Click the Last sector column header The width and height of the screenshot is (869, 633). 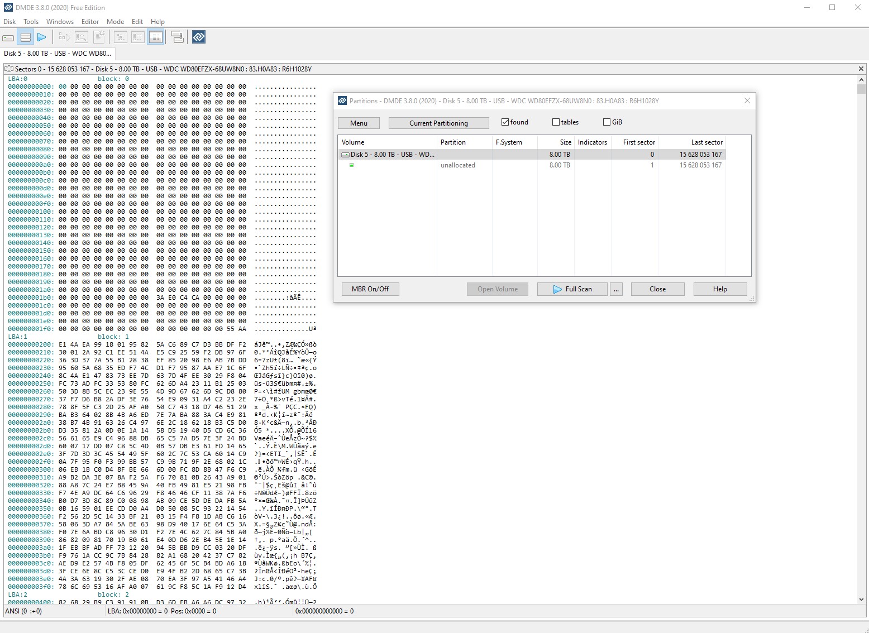click(691, 142)
